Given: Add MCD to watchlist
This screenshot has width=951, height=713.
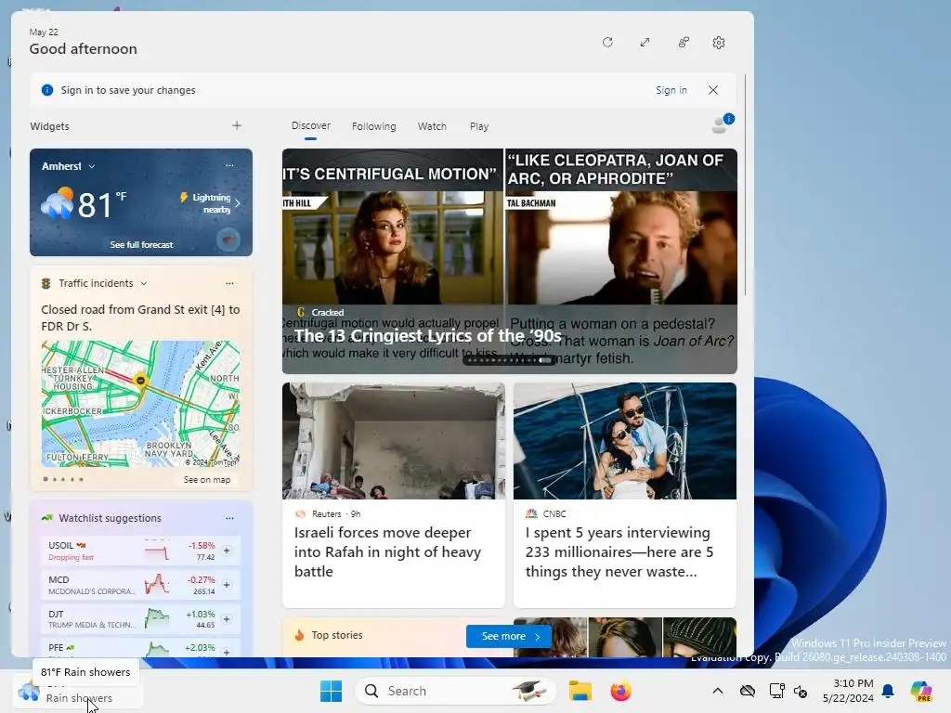Looking at the screenshot, I should (x=227, y=585).
